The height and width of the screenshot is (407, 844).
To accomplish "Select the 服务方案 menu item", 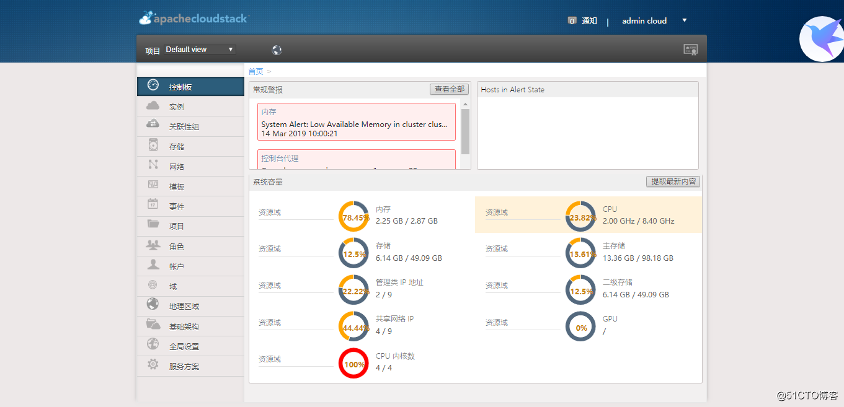I will [191, 366].
